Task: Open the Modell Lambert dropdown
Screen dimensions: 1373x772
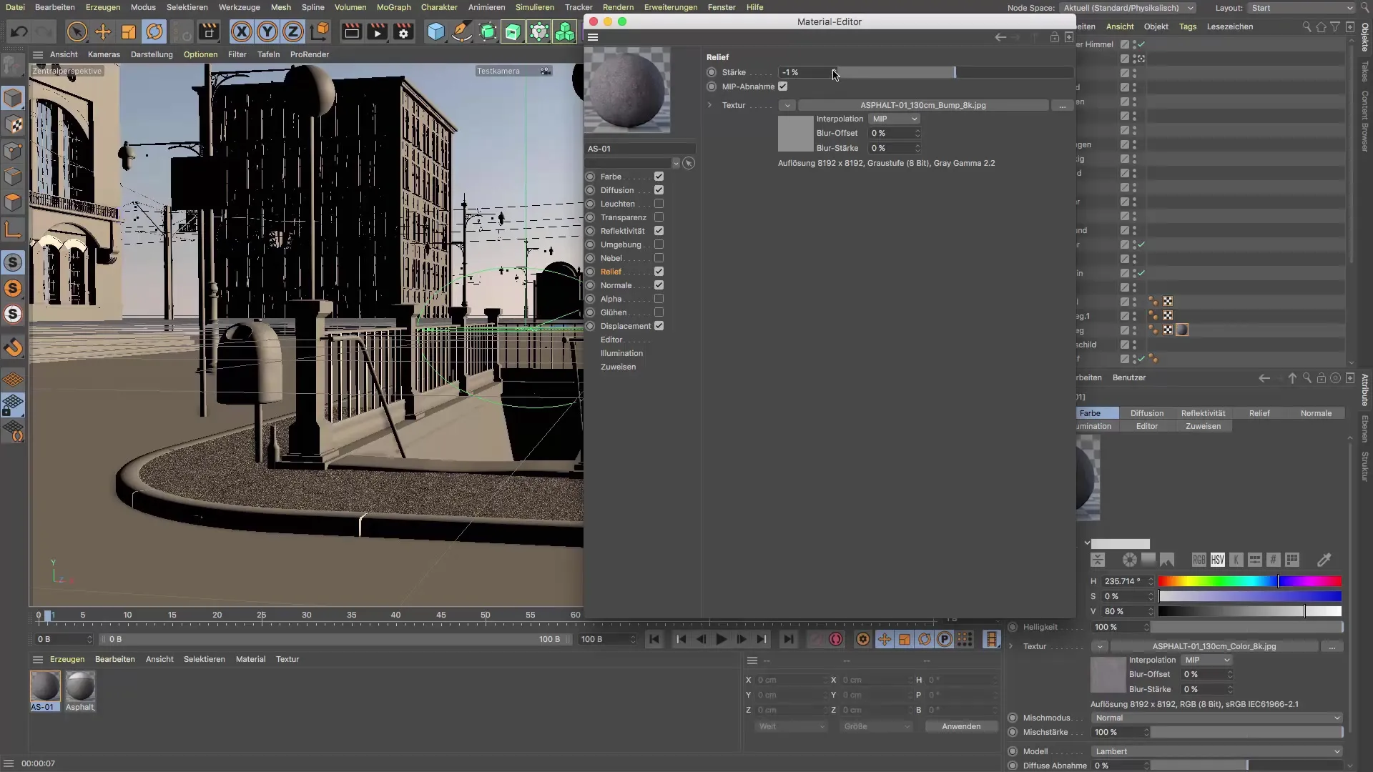Action: (x=1216, y=751)
